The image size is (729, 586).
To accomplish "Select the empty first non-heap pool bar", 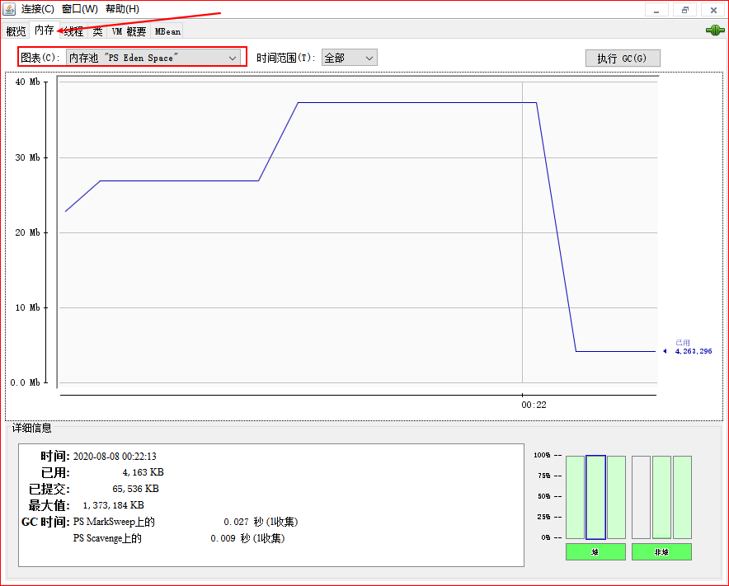I will coord(641,497).
